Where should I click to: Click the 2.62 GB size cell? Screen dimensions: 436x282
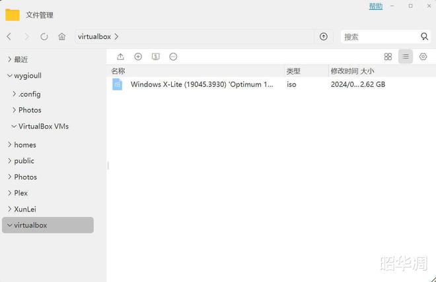pyautogui.click(x=373, y=84)
